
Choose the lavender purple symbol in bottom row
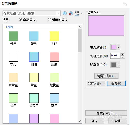(x=34, y=119)
